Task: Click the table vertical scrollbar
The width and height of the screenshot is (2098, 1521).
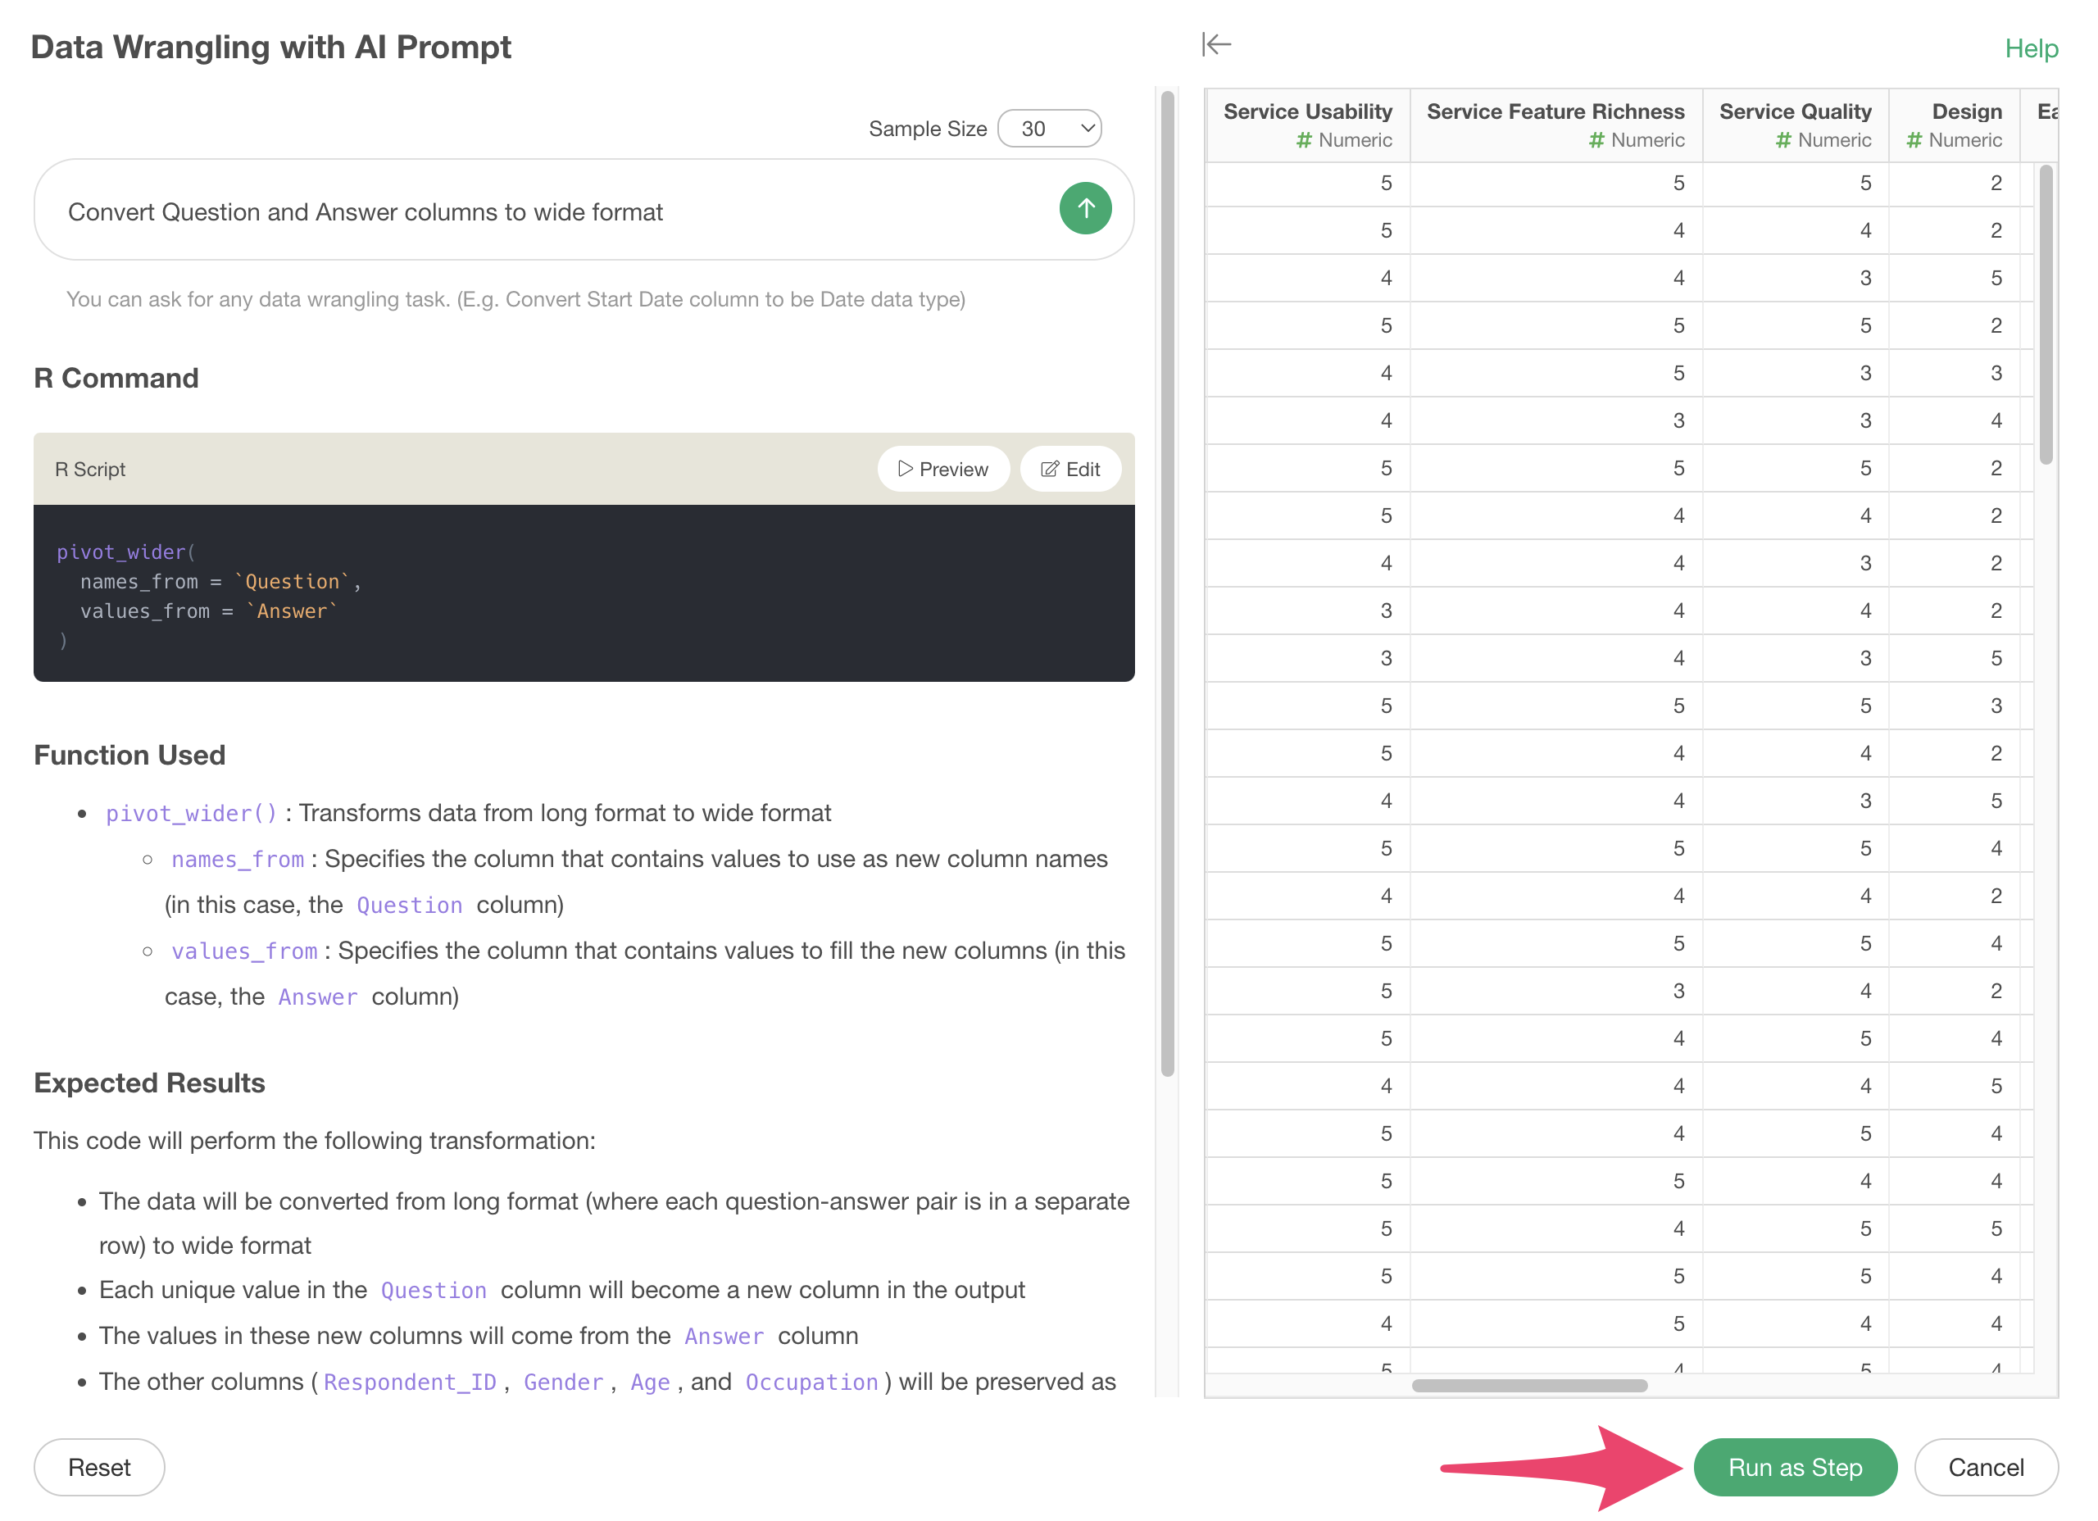Action: pyautogui.click(x=2046, y=315)
